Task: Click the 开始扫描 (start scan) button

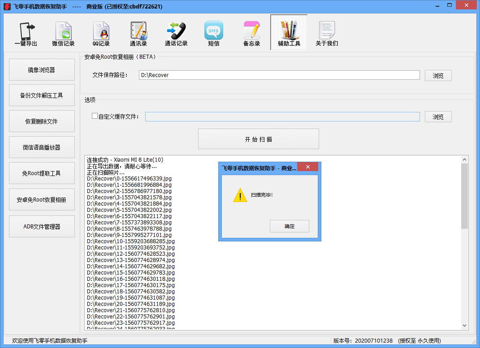Action: pos(258,139)
